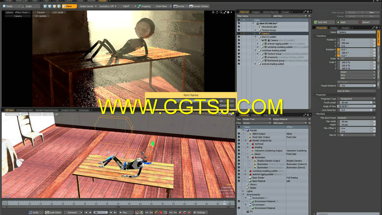Toggle visibility of Alpha Output layer

239,134
